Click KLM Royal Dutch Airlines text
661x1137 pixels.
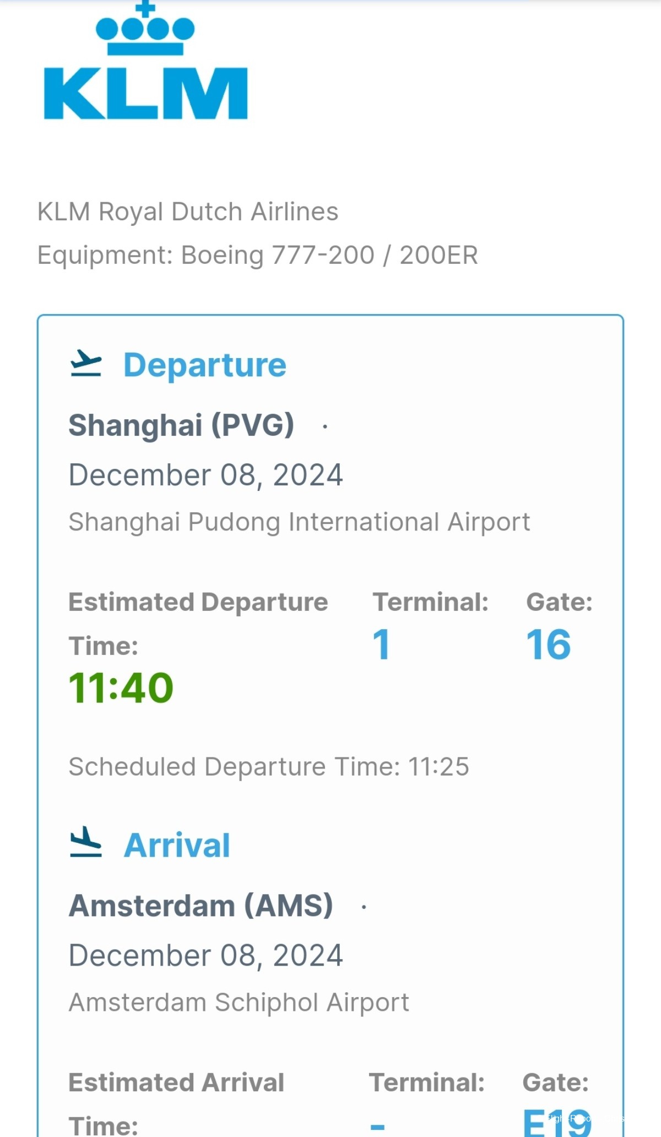(x=188, y=212)
